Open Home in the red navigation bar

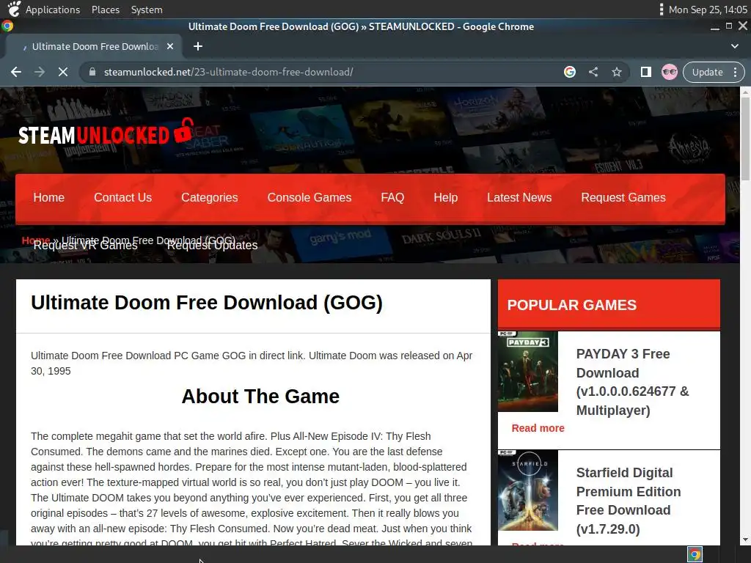pyautogui.click(x=49, y=197)
